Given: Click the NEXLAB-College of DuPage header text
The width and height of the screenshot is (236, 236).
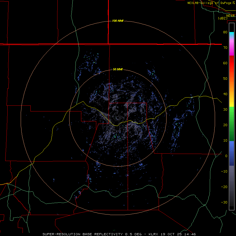Looking at the screenshot, I should 211,3.
